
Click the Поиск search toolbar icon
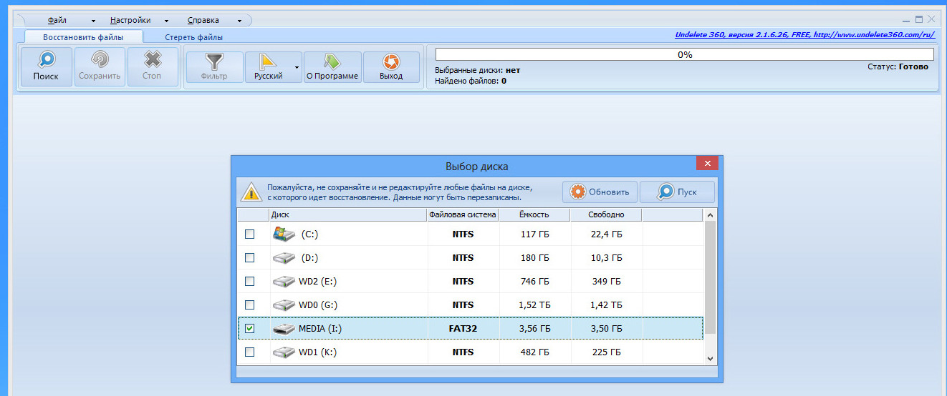point(47,61)
